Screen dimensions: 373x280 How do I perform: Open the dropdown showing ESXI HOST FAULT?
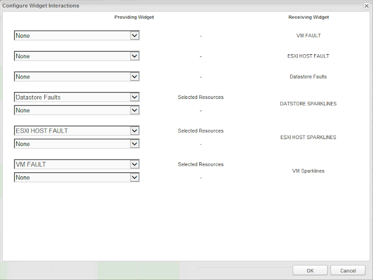coord(76,131)
